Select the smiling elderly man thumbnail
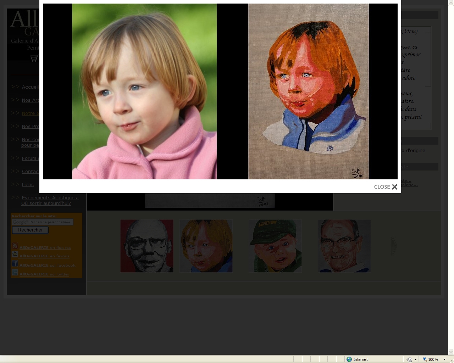This screenshot has width=454, height=363. [x=344, y=246]
